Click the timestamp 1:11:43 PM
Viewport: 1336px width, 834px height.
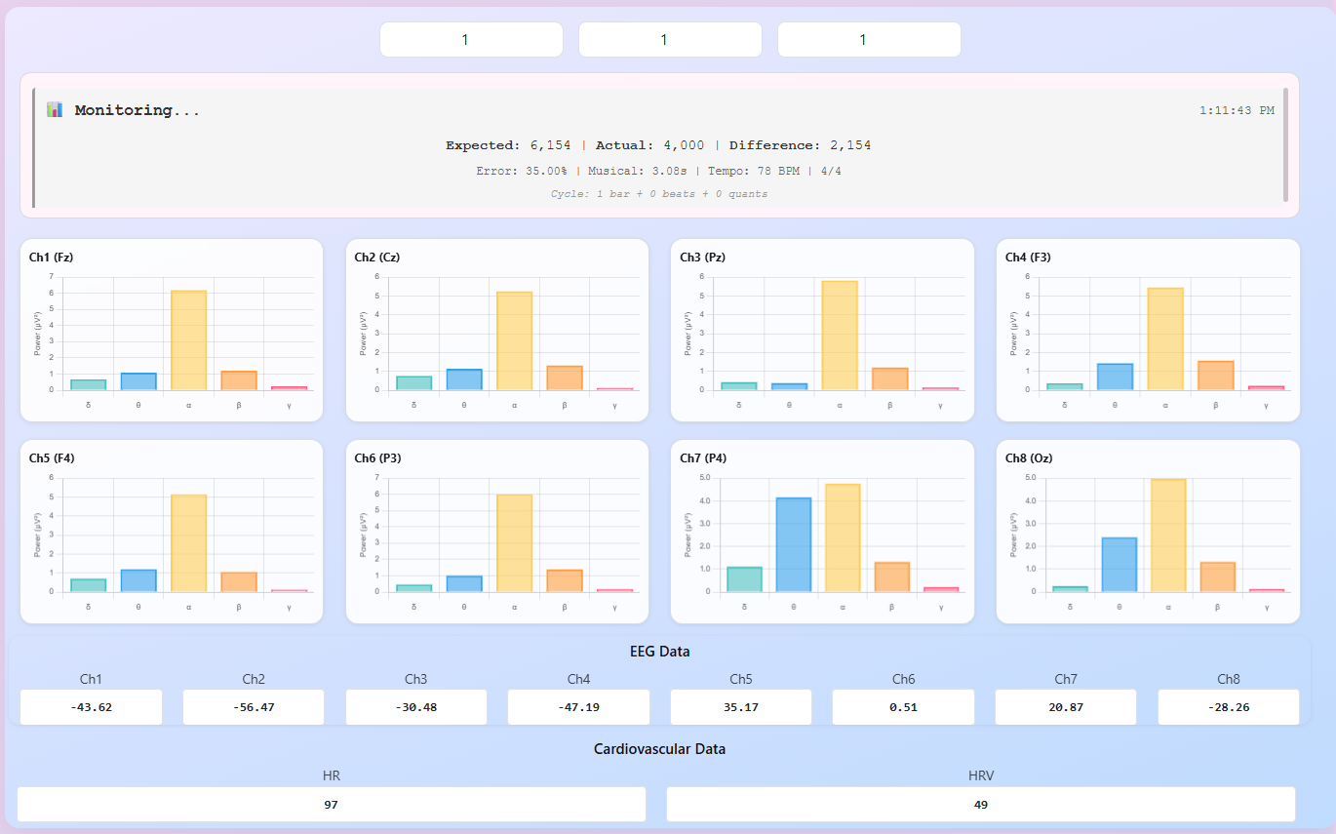point(1237,110)
